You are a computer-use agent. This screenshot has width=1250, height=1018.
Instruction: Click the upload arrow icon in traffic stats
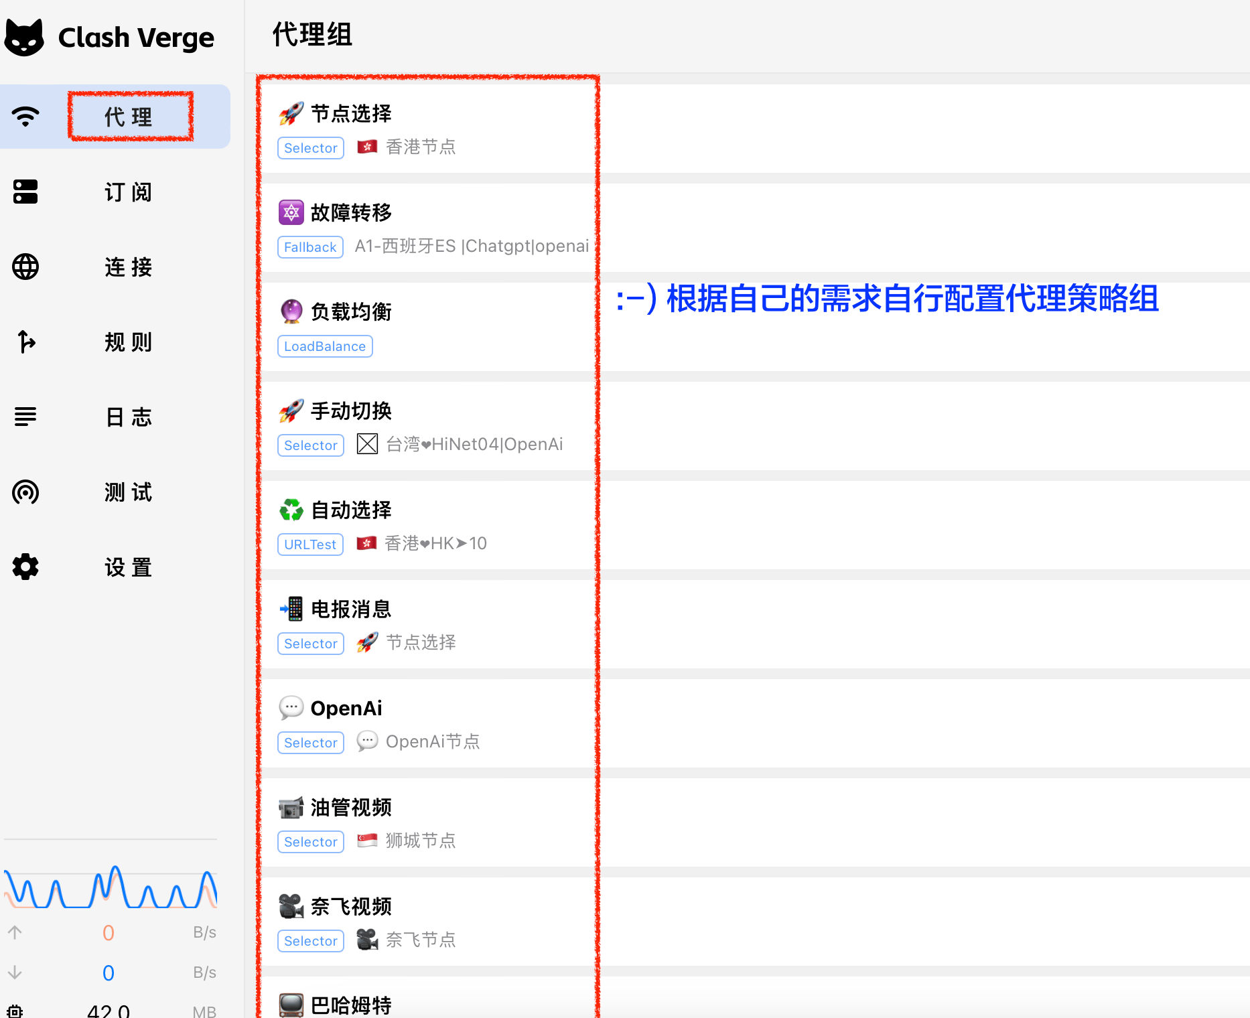click(x=15, y=932)
